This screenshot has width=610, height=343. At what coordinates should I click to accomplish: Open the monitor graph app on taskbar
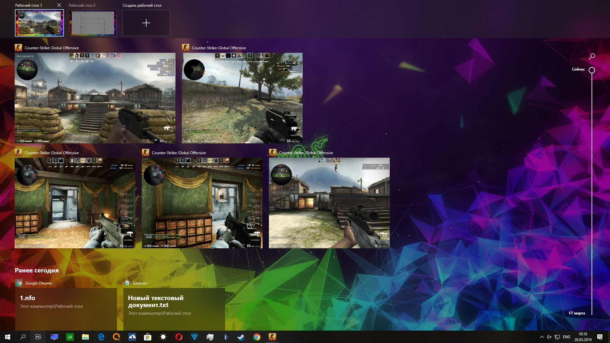coord(210,337)
